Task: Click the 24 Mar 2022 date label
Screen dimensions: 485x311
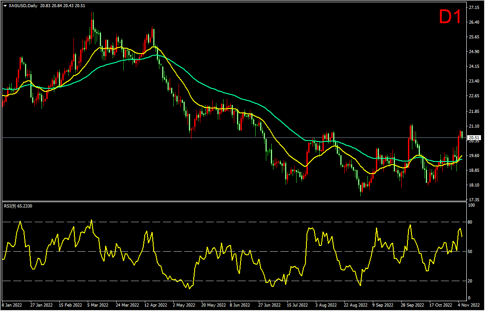Action: pyautogui.click(x=127, y=305)
